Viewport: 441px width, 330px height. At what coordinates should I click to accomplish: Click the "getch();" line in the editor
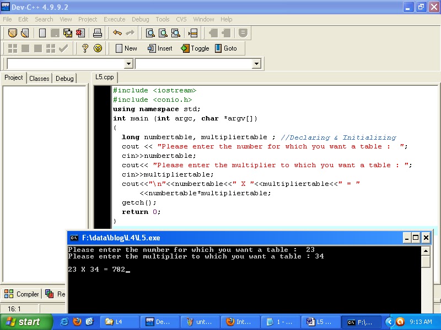click(x=139, y=202)
